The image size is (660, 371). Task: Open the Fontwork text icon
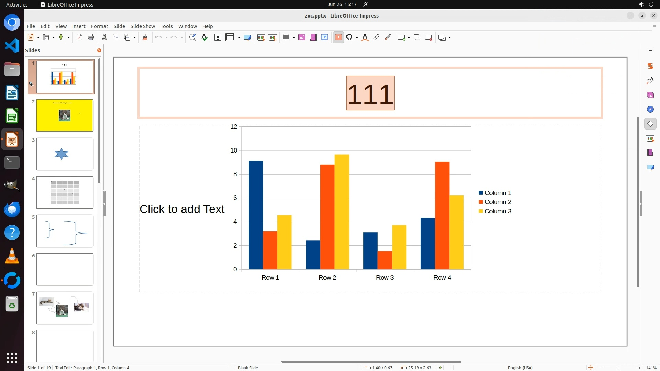[365, 37]
